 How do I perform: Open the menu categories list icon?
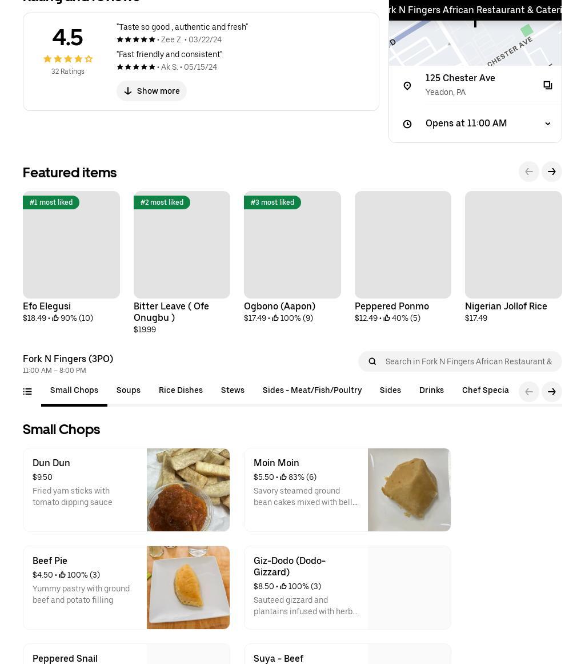point(27,392)
